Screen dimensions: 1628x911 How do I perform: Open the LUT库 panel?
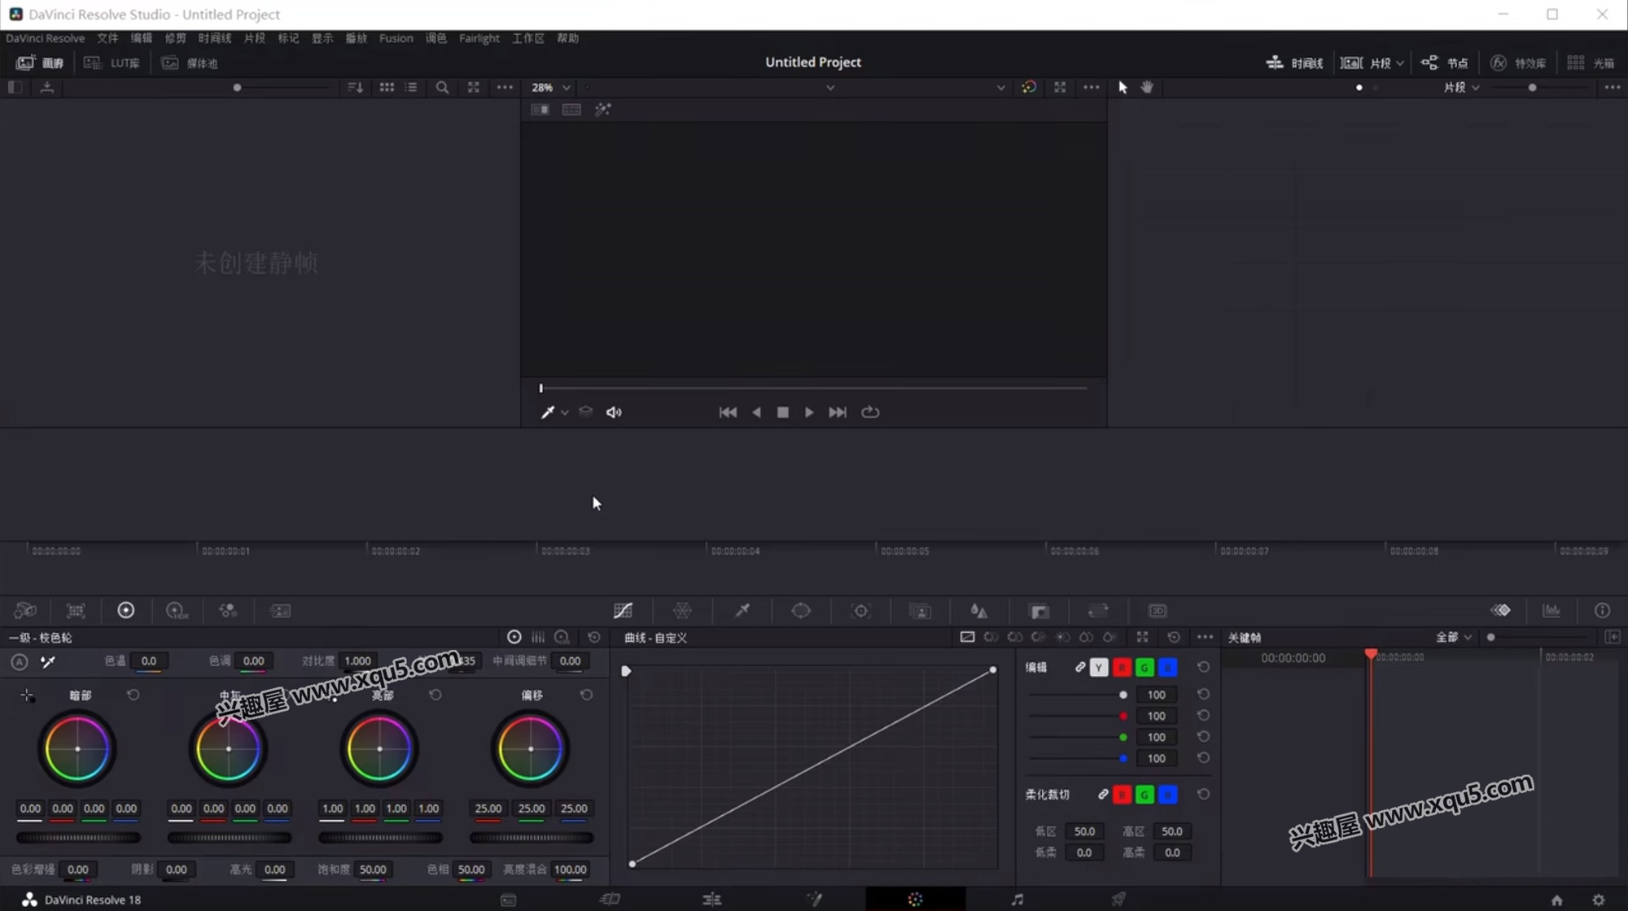tap(112, 63)
